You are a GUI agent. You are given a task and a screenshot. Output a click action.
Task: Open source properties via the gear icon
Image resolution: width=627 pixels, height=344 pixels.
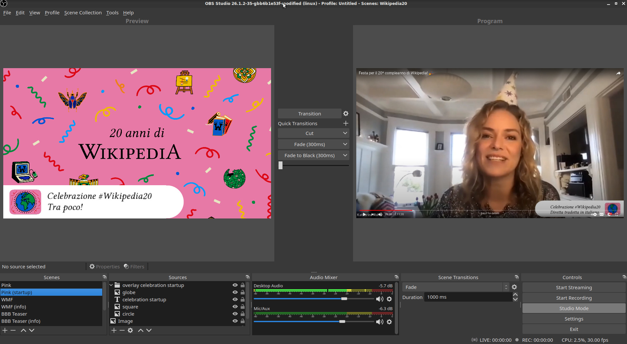point(130,330)
